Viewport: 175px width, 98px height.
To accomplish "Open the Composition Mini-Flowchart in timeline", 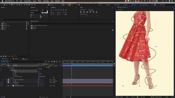I will click(46, 62).
